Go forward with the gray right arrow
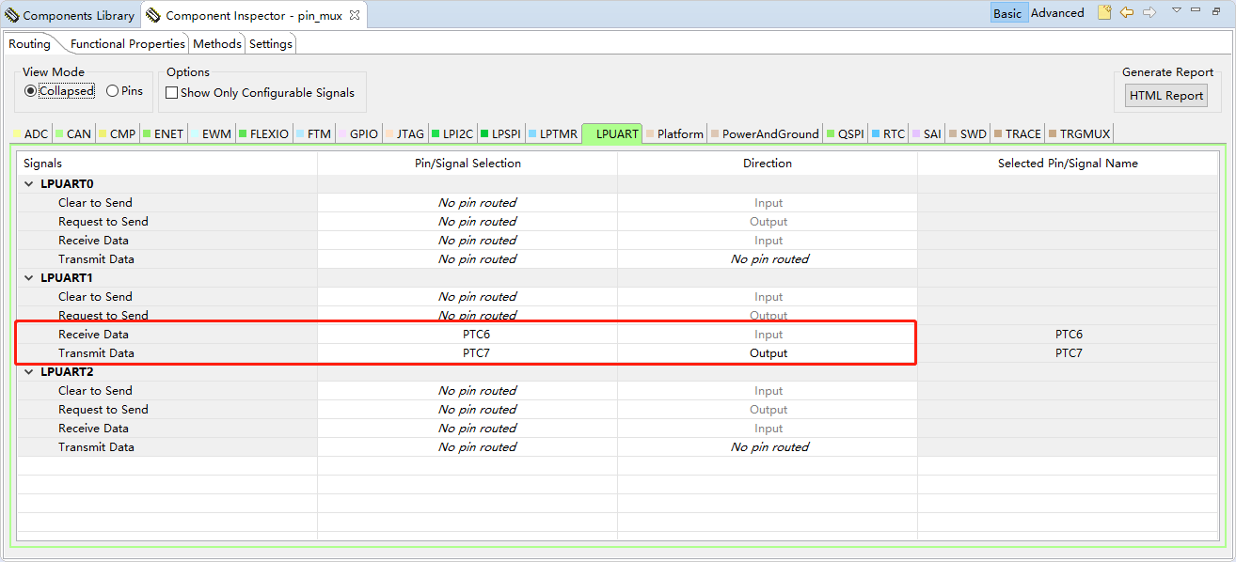Viewport: 1236px width, 562px height. (1149, 12)
